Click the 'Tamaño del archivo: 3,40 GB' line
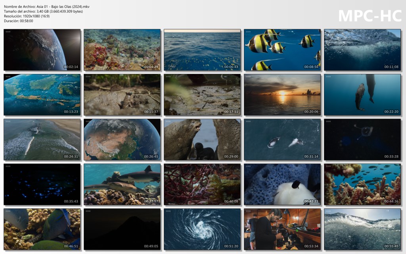The width and height of the screenshot is (406, 254). (44, 12)
